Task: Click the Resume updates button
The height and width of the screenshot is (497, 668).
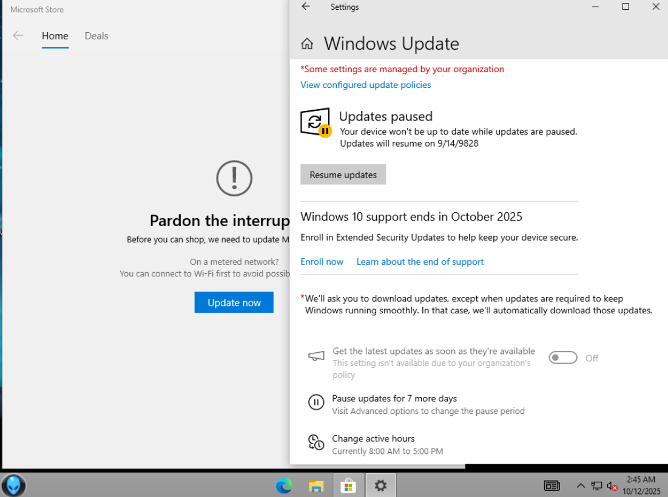Action: (343, 175)
